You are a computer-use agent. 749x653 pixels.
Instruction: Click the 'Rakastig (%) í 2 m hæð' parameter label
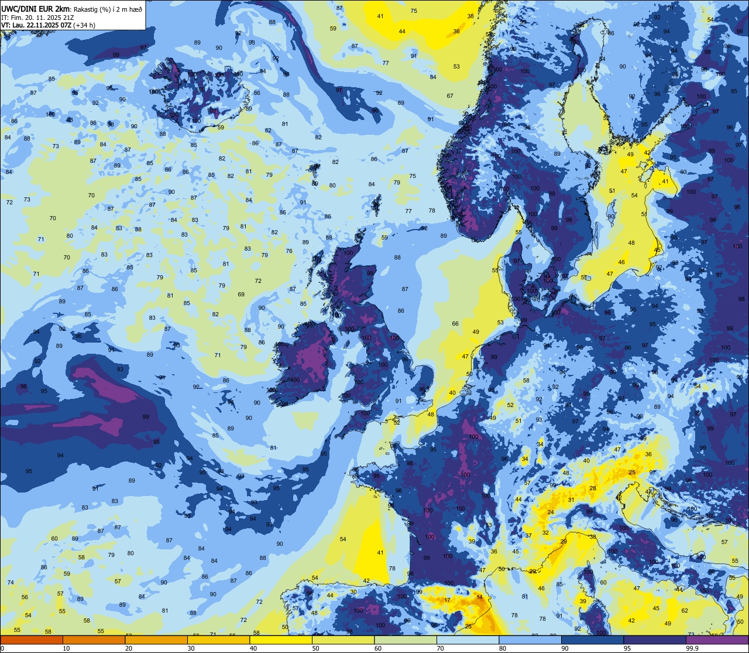point(107,8)
